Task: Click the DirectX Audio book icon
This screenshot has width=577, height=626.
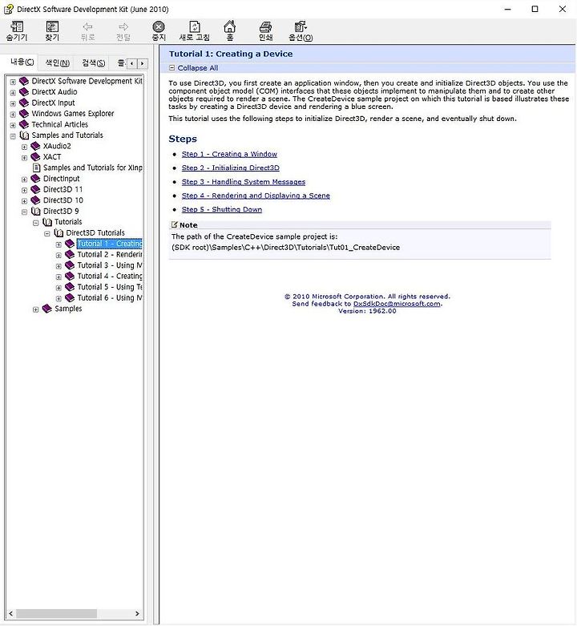Action: point(24,92)
